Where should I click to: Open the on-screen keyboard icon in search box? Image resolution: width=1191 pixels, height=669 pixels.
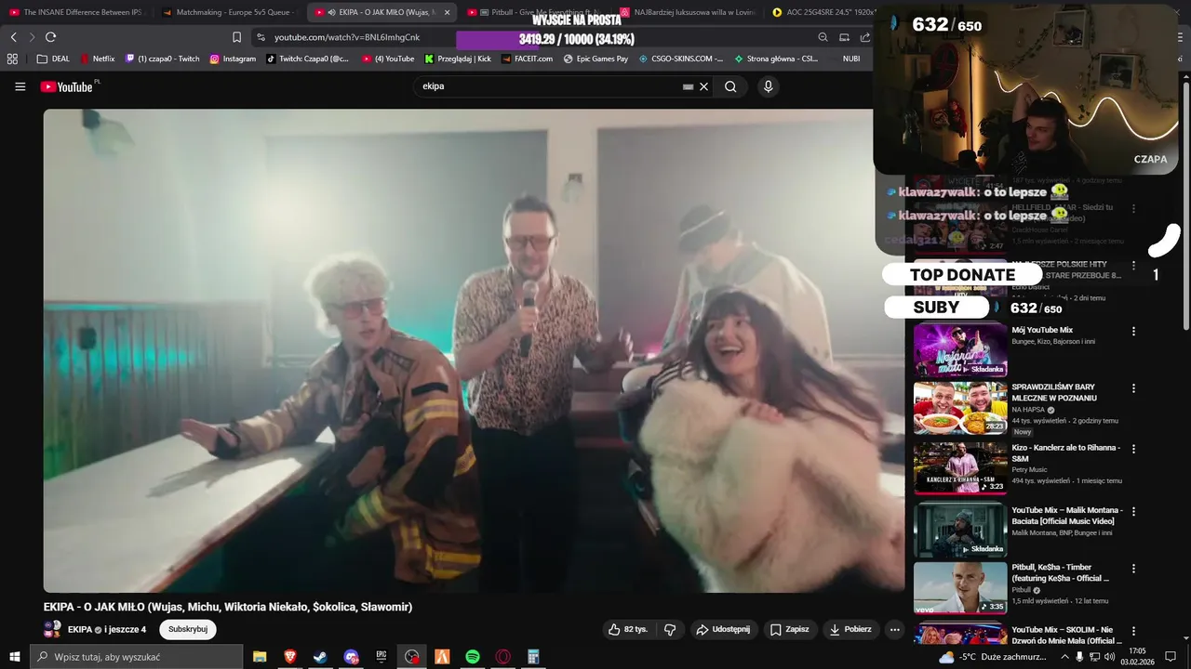[688, 86]
